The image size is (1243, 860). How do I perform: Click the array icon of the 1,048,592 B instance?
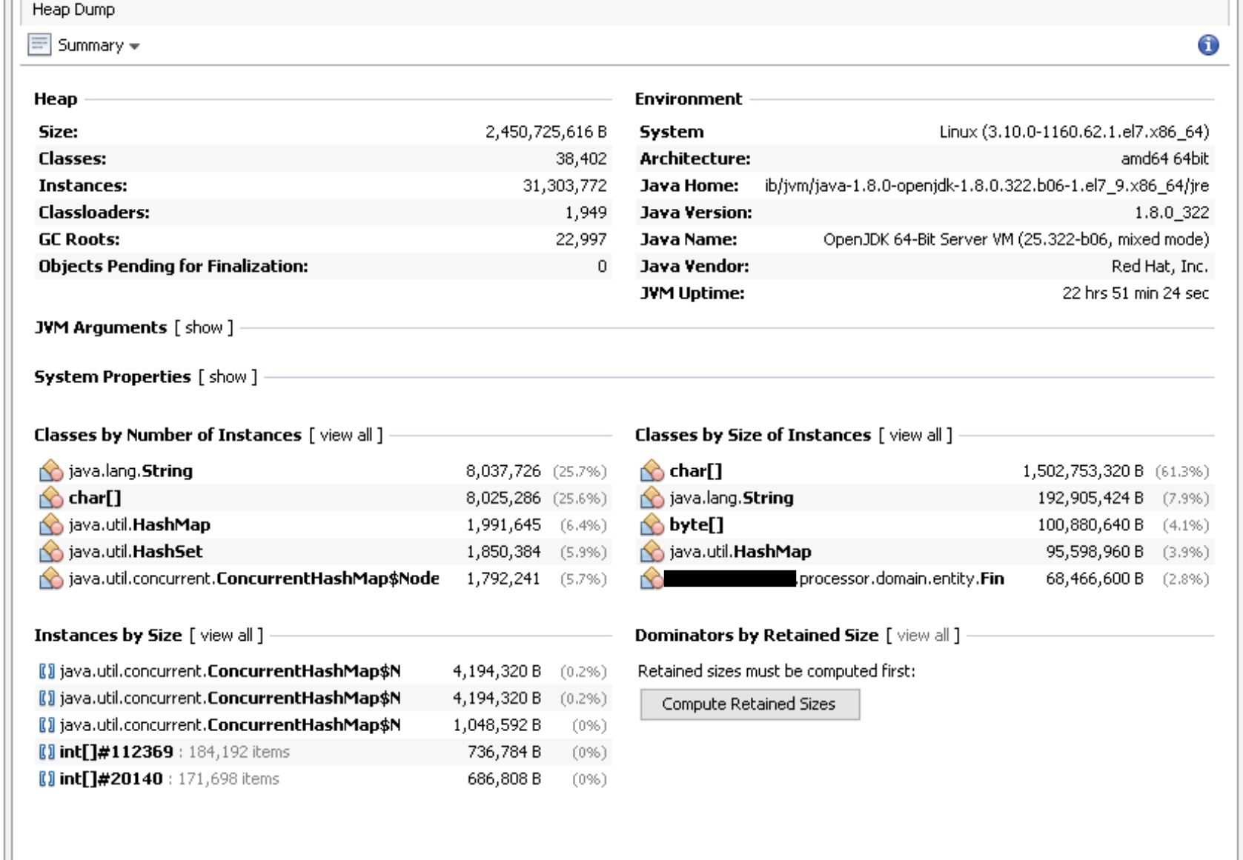pyautogui.click(x=47, y=725)
